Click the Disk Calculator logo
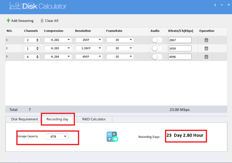This screenshot has width=232, height=163. point(38,6)
